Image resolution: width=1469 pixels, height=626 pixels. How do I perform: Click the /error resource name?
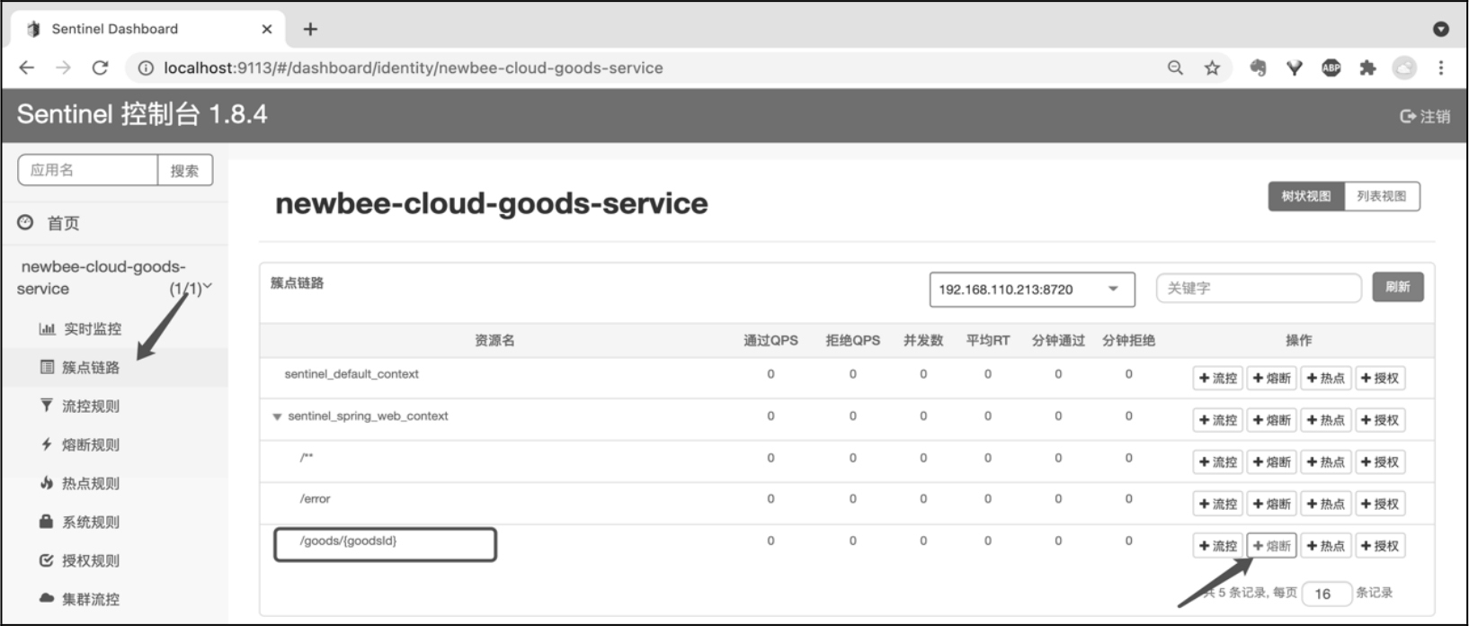(x=315, y=498)
